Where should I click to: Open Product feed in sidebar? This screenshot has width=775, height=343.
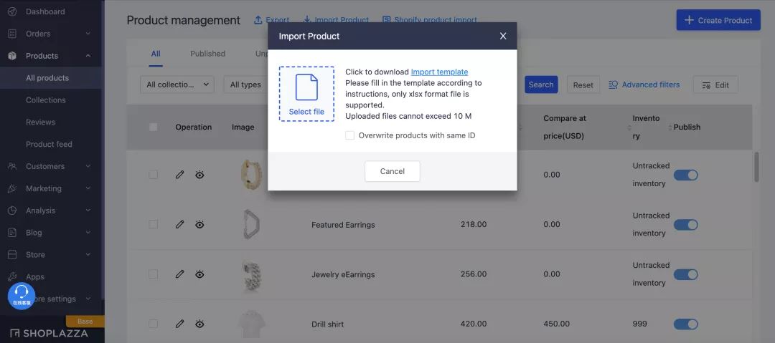50,144
